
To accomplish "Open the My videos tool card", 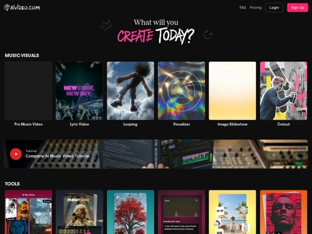I will (28, 212).
